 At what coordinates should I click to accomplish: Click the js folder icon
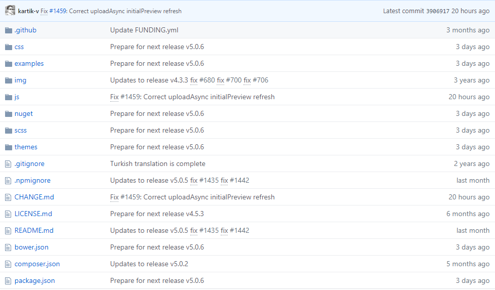(9, 97)
